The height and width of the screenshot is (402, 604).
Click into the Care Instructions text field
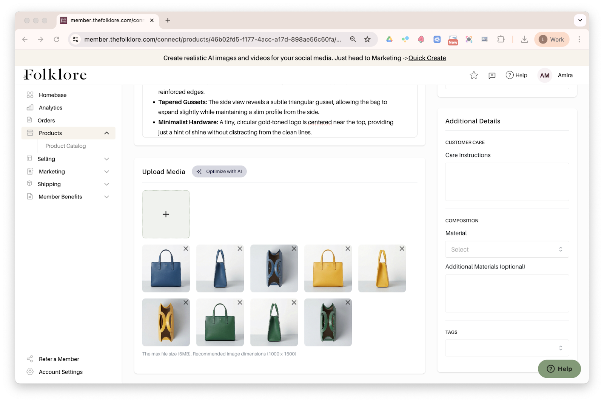[x=507, y=182]
